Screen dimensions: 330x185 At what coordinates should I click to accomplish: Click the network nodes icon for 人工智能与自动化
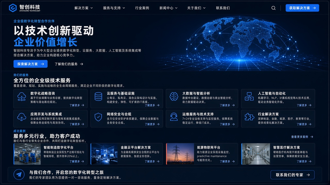point(249,97)
